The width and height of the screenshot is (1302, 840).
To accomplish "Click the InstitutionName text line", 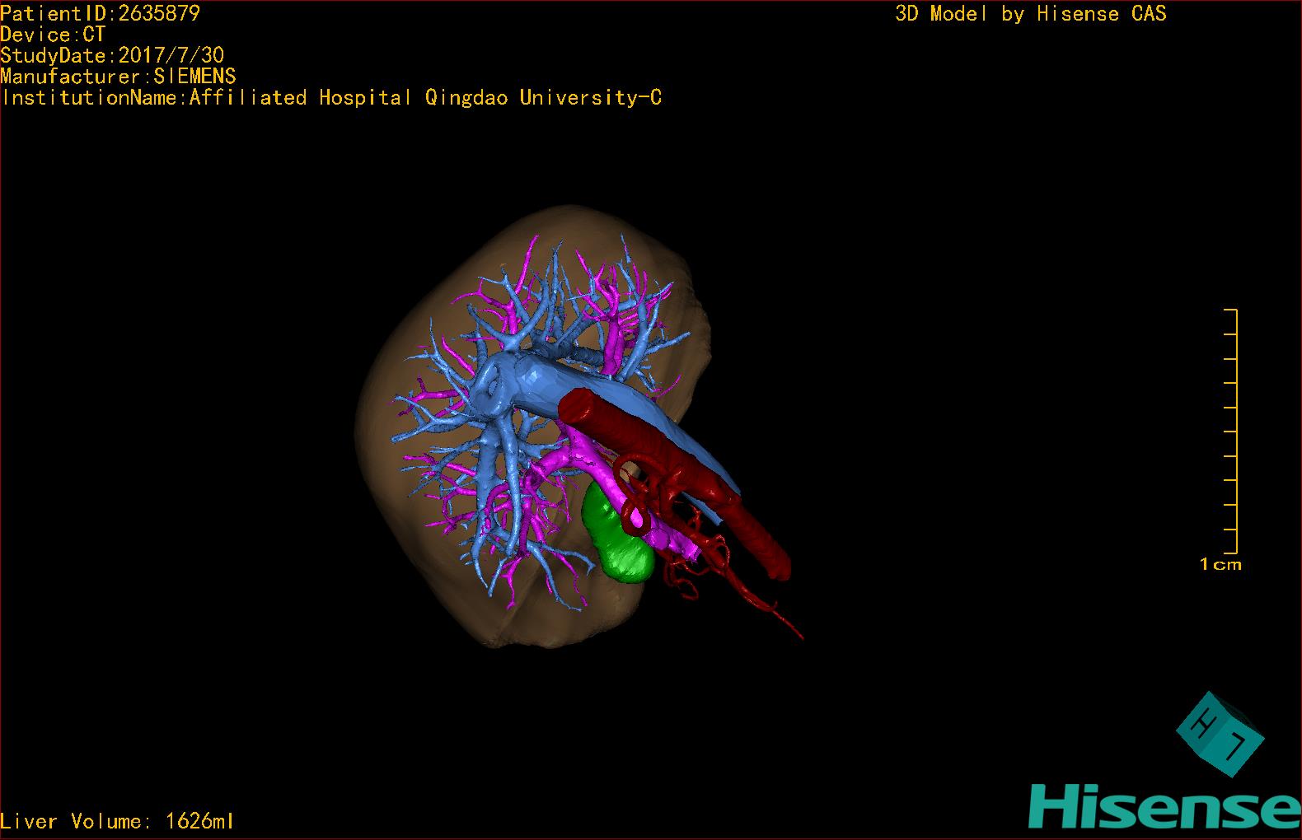I will [331, 98].
